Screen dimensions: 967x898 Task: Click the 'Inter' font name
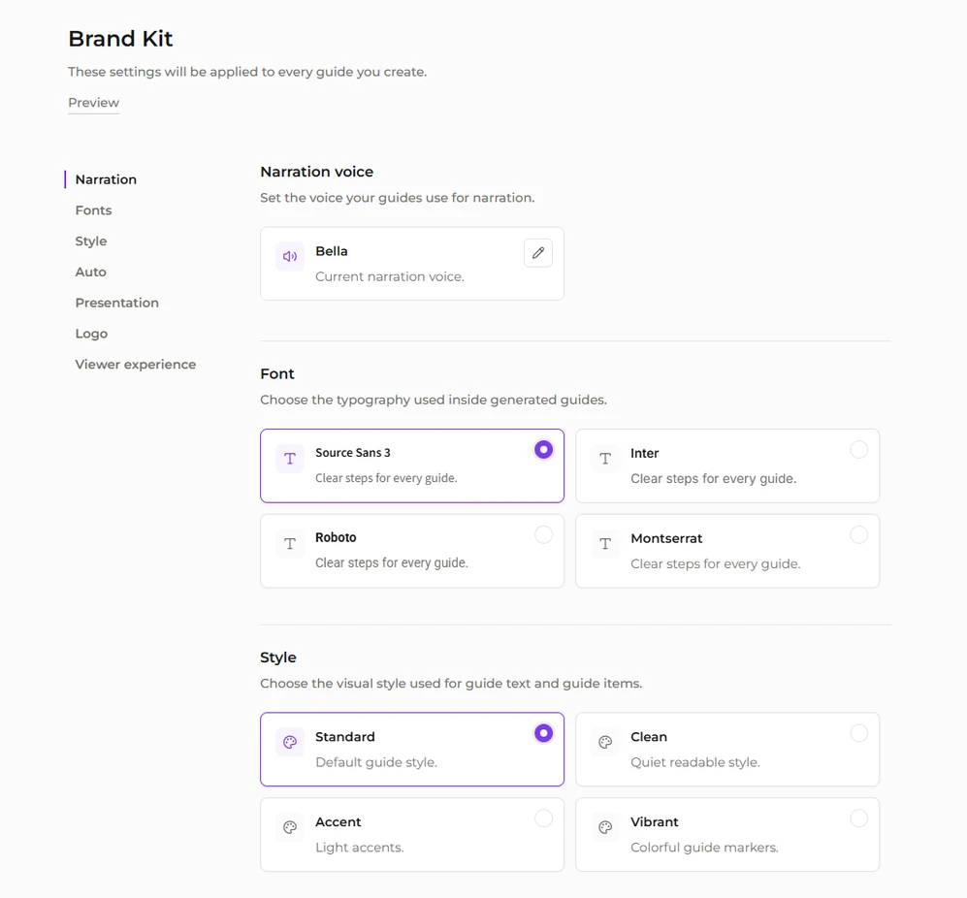(x=644, y=453)
